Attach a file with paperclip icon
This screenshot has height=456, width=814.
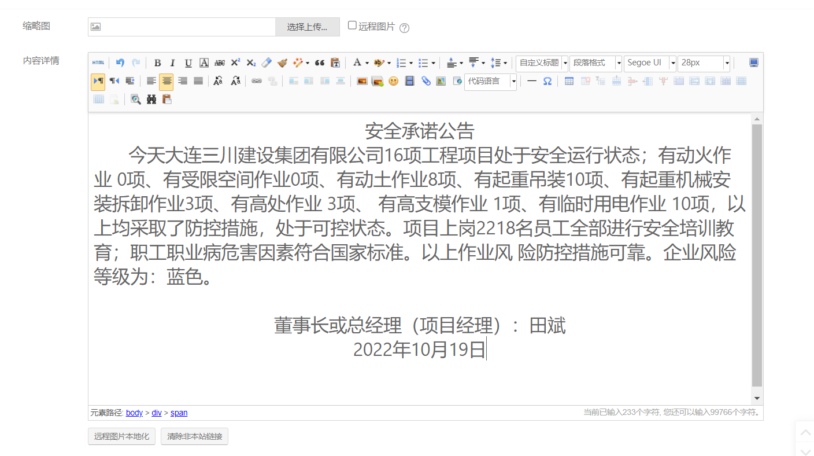[425, 81]
